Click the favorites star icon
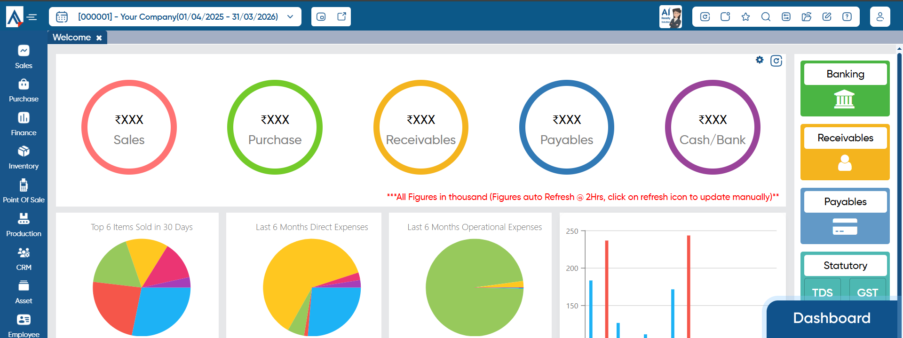The image size is (903, 338). [x=745, y=17]
